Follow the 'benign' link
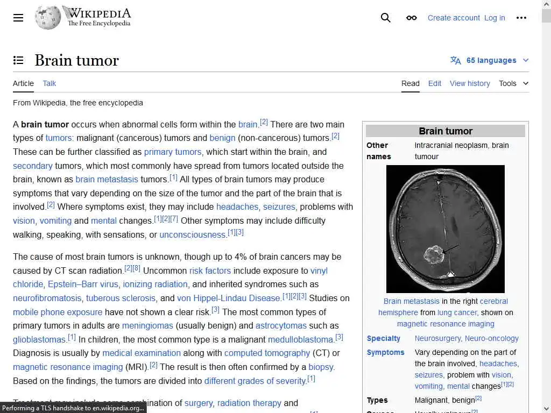551x413 pixels. (x=222, y=138)
